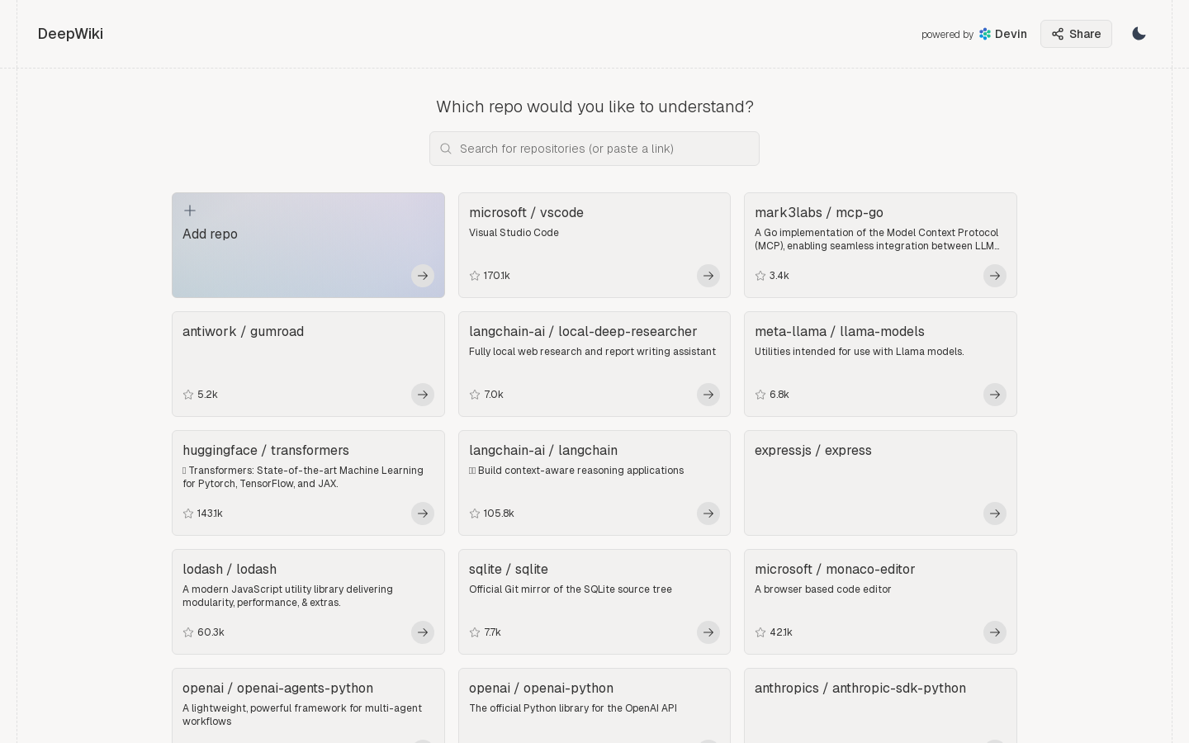This screenshot has width=1189, height=743.
Task: Open the Devin link in header
Action: (x=1003, y=34)
